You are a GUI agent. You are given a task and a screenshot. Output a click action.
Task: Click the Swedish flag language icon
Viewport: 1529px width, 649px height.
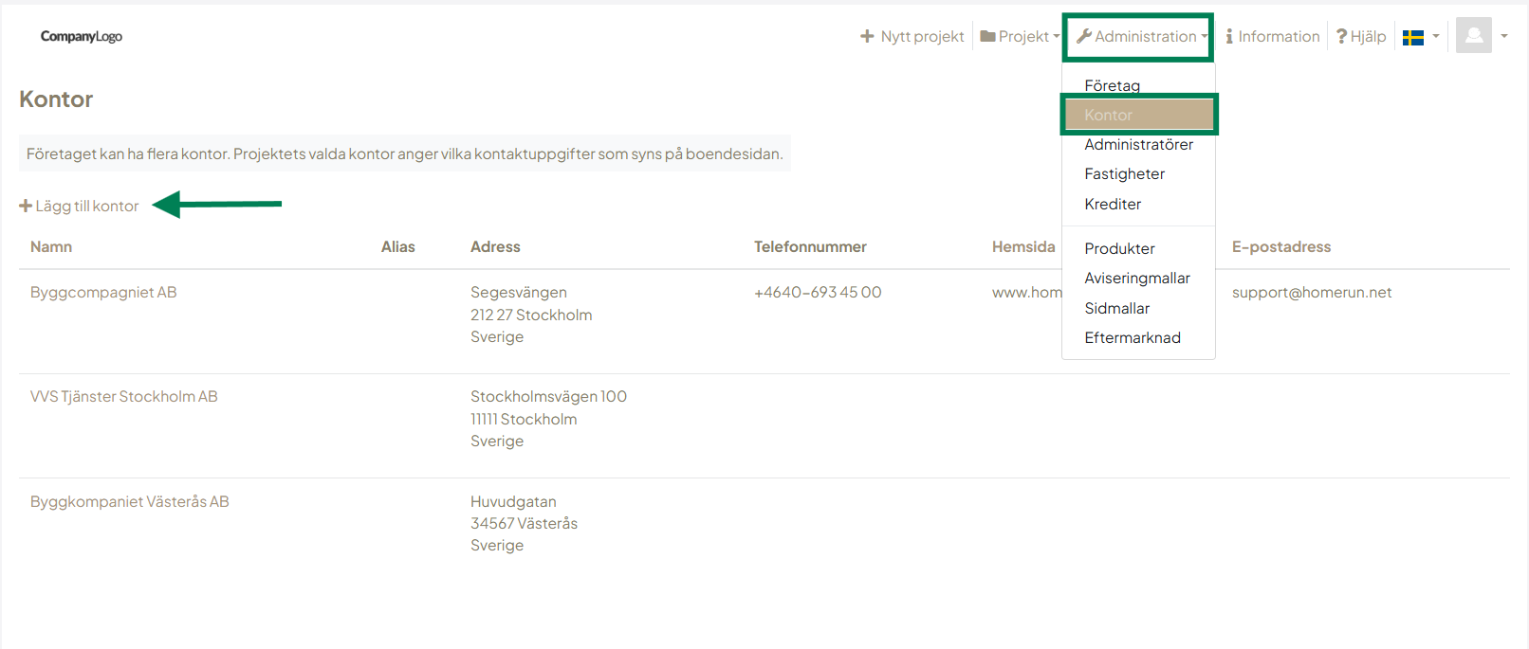[x=1413, y=37]
